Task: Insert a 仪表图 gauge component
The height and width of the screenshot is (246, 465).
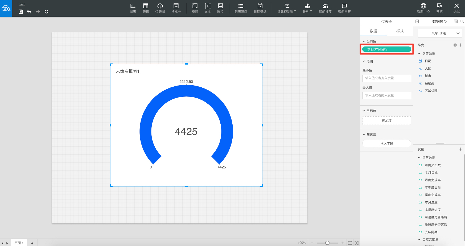Action: tap(160, 8)
